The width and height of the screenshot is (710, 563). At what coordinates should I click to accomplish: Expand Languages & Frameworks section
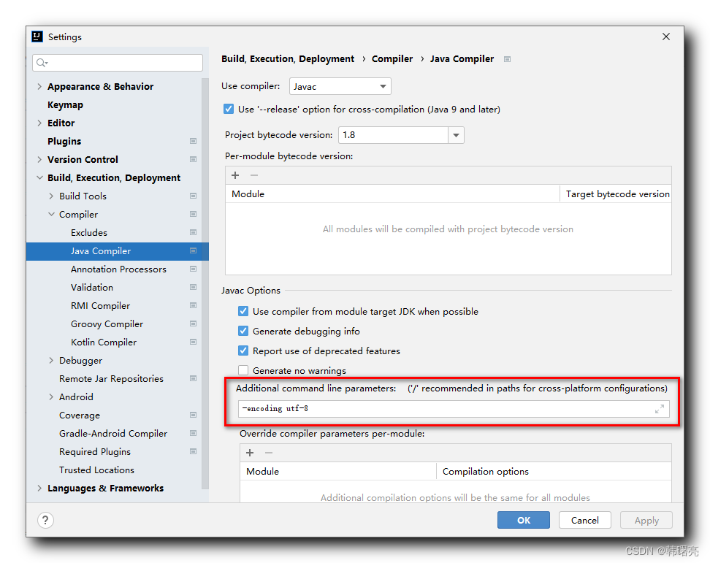click(39, 488)
